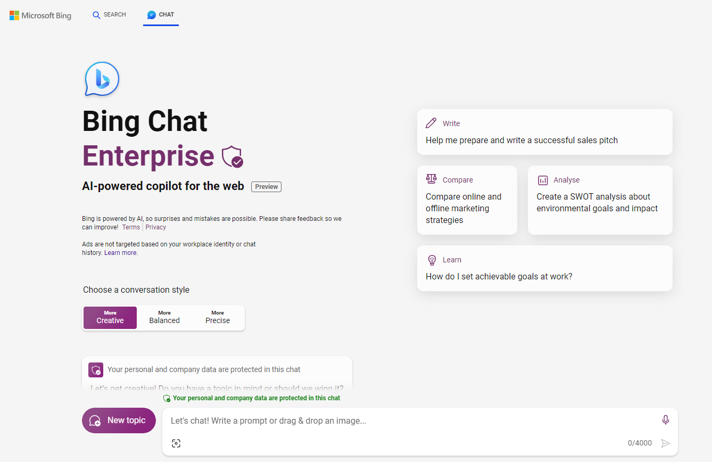
Task: Switch to the CHAT tab
Action: tap(161, 15)
